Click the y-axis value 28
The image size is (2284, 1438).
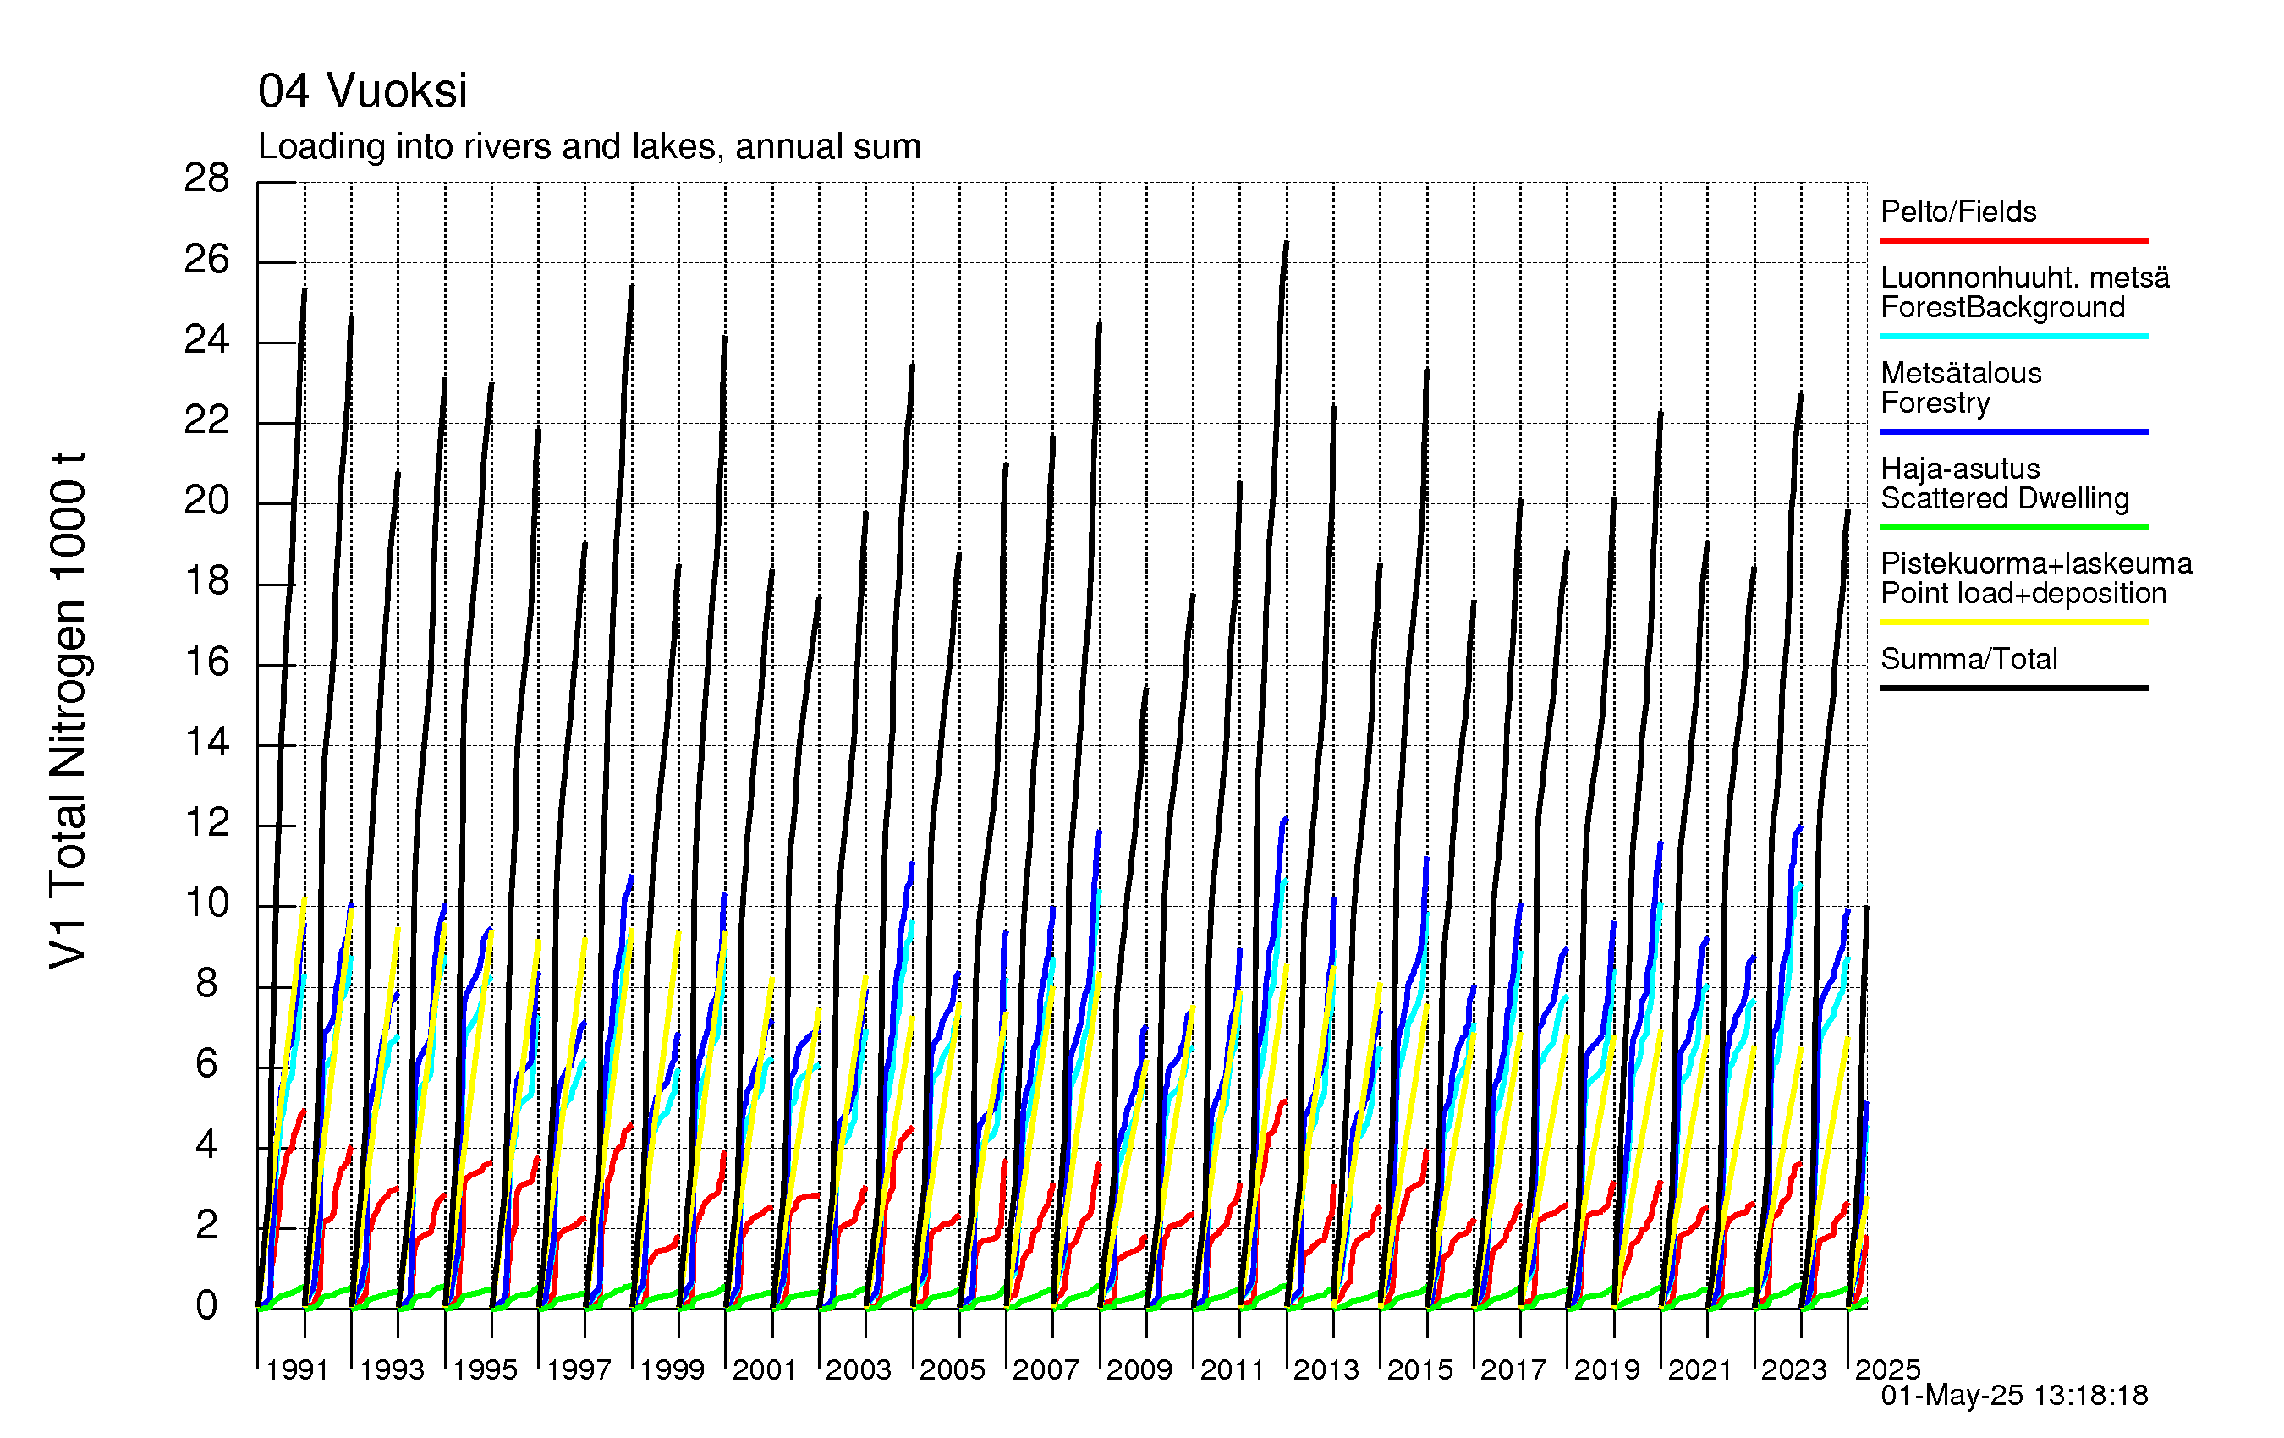tap(206, 178)
